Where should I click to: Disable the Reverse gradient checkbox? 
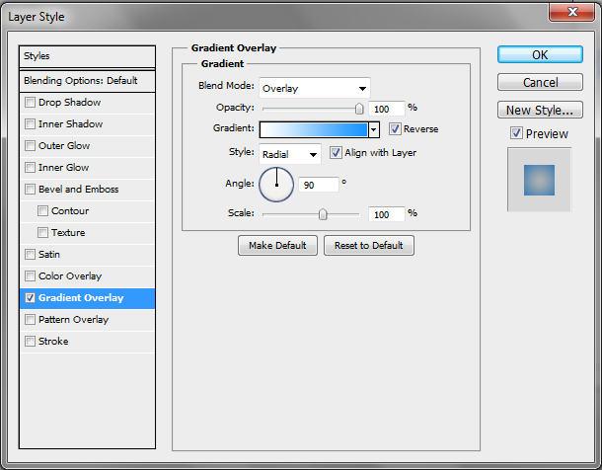pyautogui.click(x=395, y=129)
